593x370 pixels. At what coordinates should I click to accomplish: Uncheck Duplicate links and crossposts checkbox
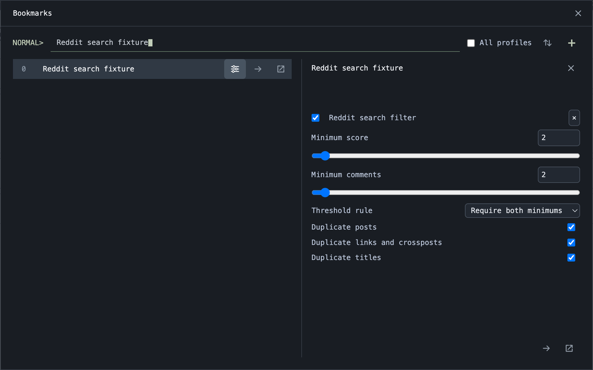(x=571, y=243)
